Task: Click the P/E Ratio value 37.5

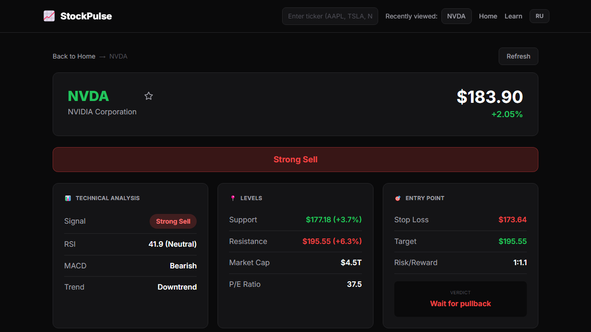Action: [x=355, y=284]
